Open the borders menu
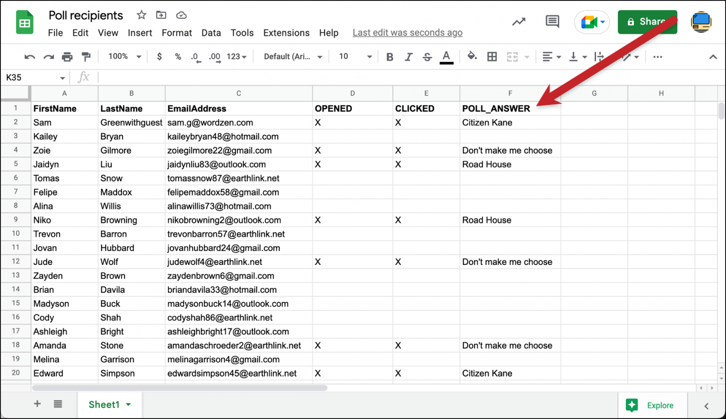 click(492, 56)
